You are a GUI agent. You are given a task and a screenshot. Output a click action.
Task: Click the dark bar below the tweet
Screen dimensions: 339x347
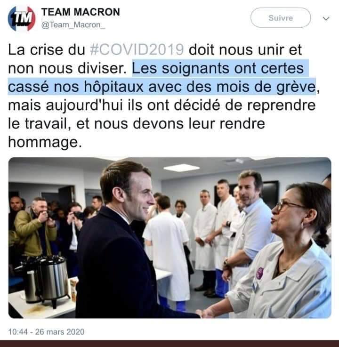169,344
